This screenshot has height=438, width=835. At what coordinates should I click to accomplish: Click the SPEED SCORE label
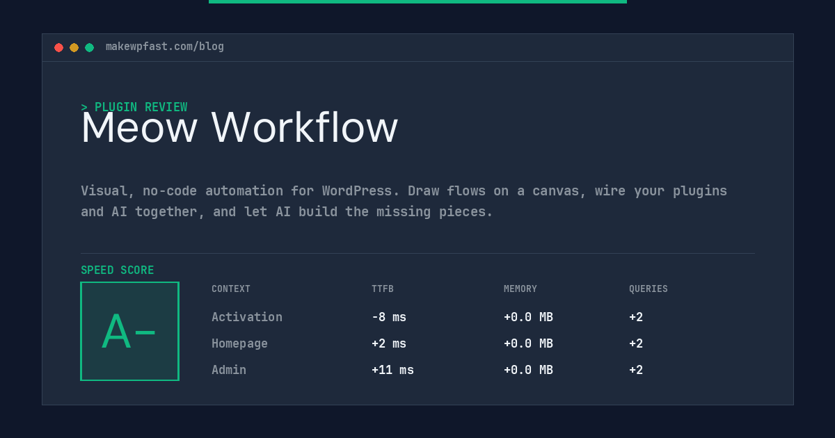(x=118, y=270)
